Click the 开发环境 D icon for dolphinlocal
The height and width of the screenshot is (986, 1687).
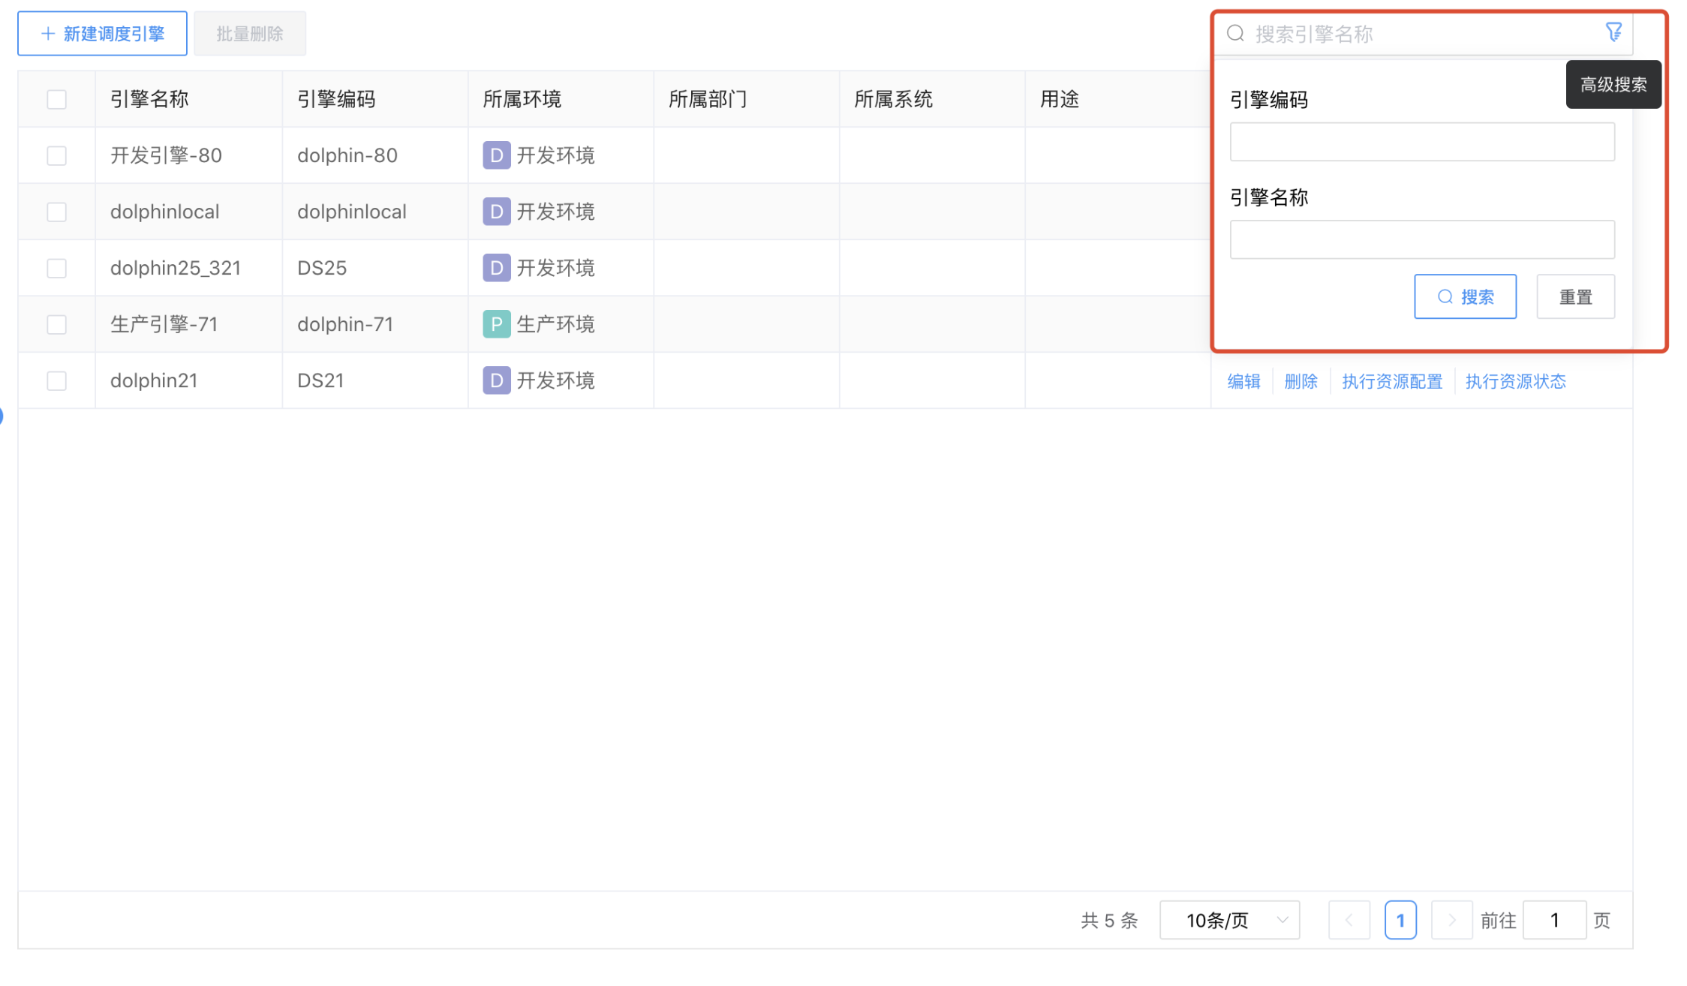495,212
